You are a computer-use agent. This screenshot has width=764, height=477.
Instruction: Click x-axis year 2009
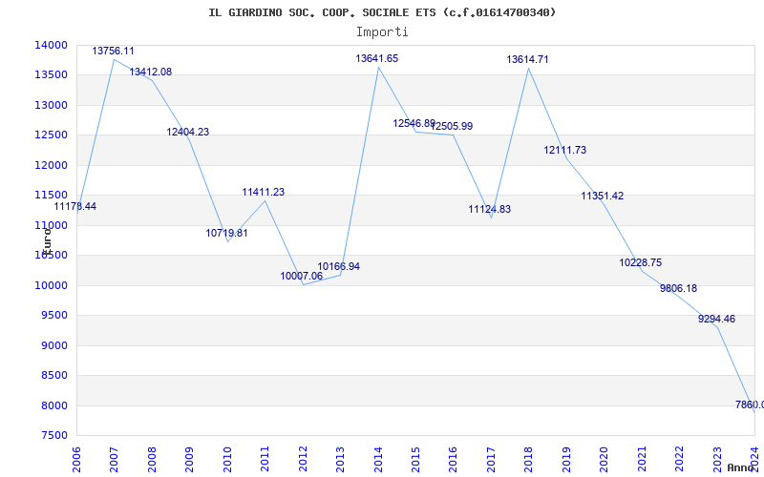point(189,459)
